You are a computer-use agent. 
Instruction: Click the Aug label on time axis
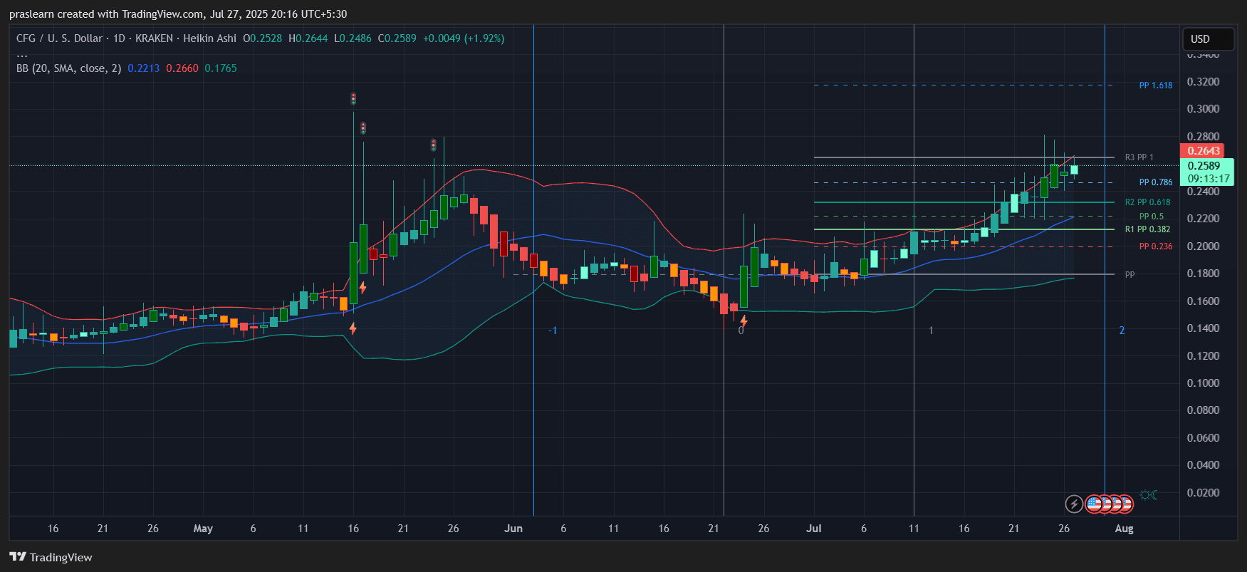[x=1124, y=529]
